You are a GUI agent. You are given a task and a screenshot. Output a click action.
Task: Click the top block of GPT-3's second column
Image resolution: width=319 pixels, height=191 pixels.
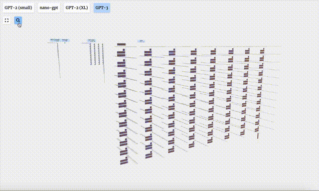(x=148, y=52)
